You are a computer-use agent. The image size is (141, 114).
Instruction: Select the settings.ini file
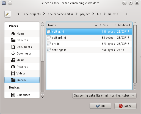click(x=89, y=50)
